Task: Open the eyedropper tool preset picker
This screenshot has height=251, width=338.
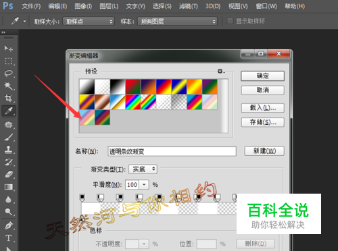Action: (x=24, y=22)
